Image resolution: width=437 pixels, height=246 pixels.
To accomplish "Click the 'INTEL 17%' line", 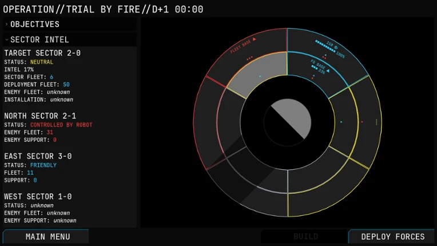I will 19,69.
